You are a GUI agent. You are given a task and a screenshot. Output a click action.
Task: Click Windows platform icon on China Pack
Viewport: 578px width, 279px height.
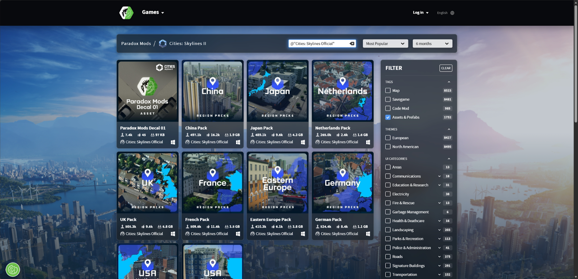[238, 142]
